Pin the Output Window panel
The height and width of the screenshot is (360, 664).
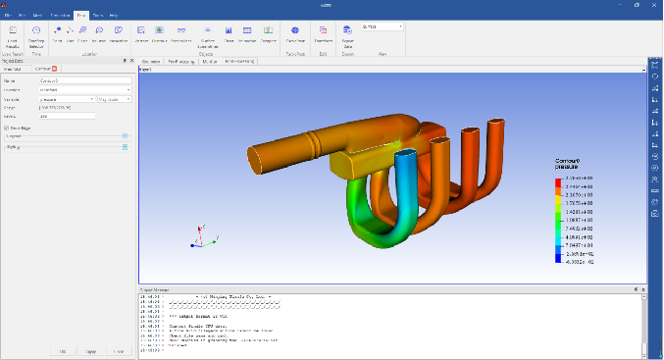pos(637,289)
